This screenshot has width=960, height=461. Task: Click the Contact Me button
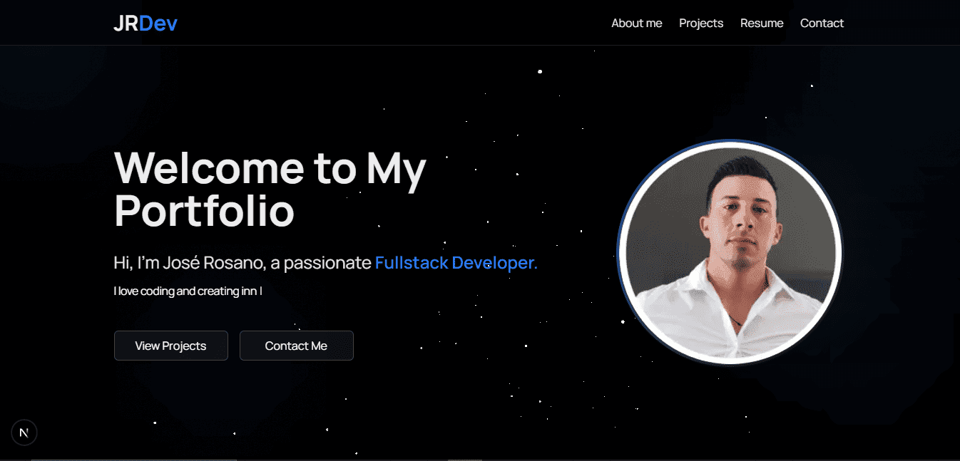point(297,346)
